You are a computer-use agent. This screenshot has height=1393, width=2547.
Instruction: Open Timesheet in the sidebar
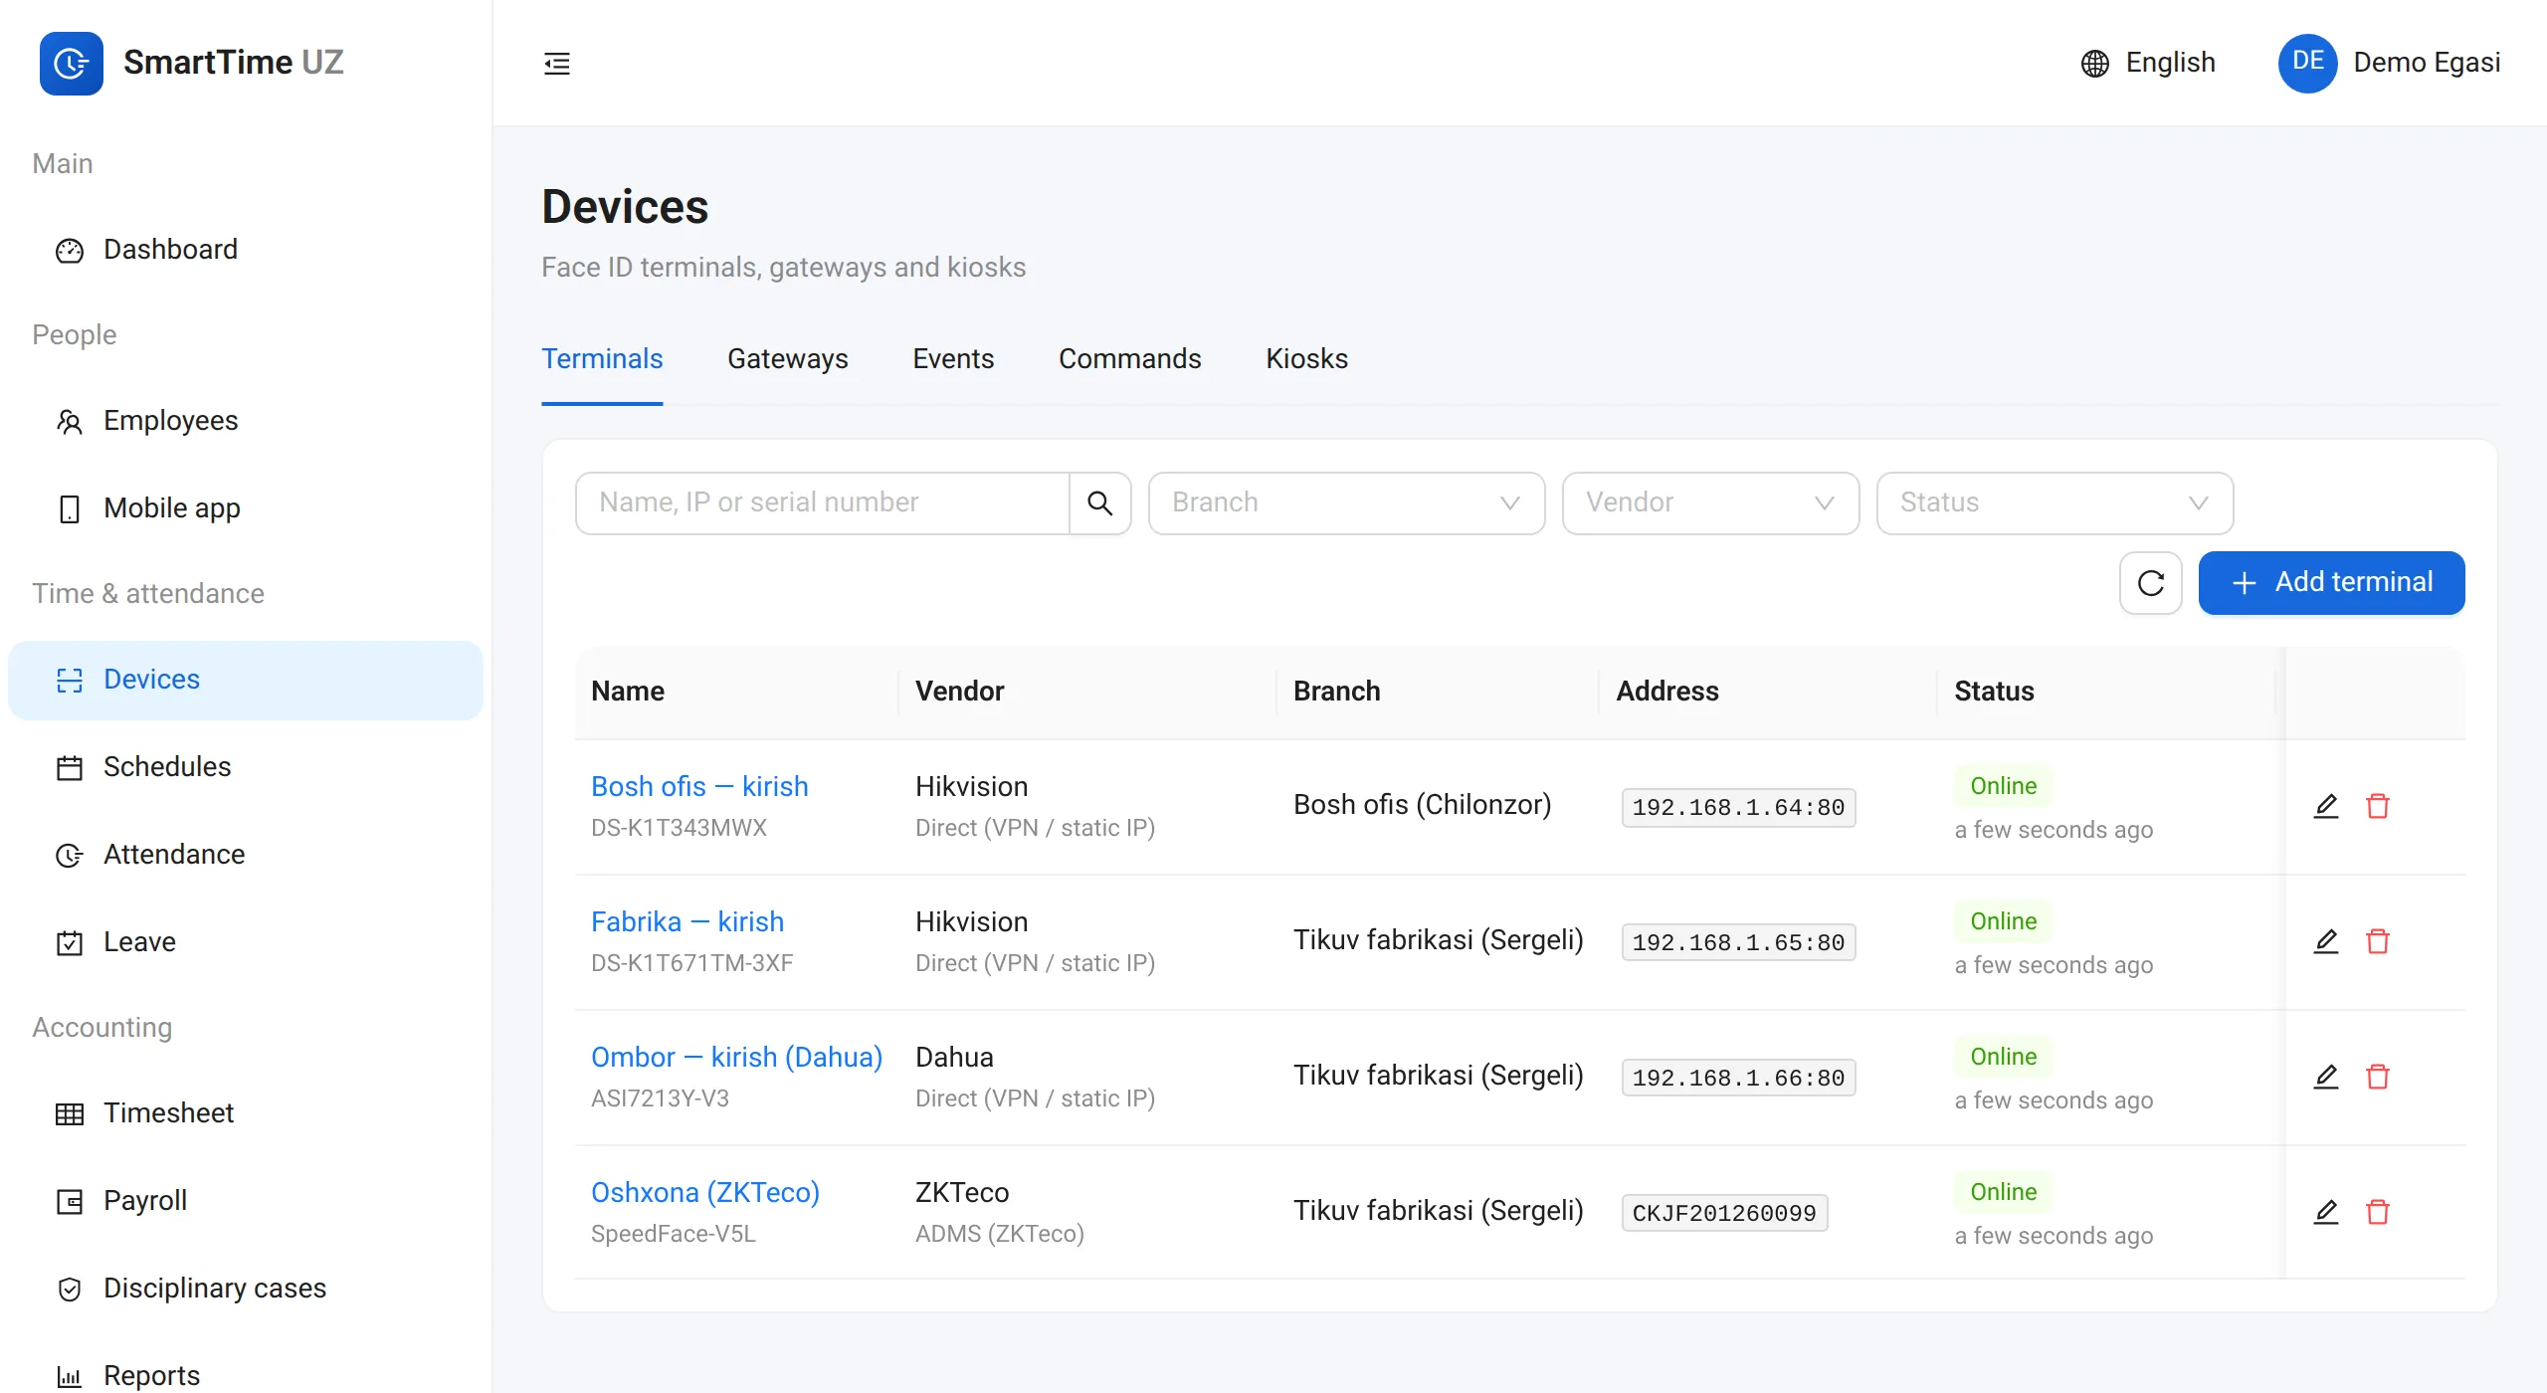(x=246, y=1113)
